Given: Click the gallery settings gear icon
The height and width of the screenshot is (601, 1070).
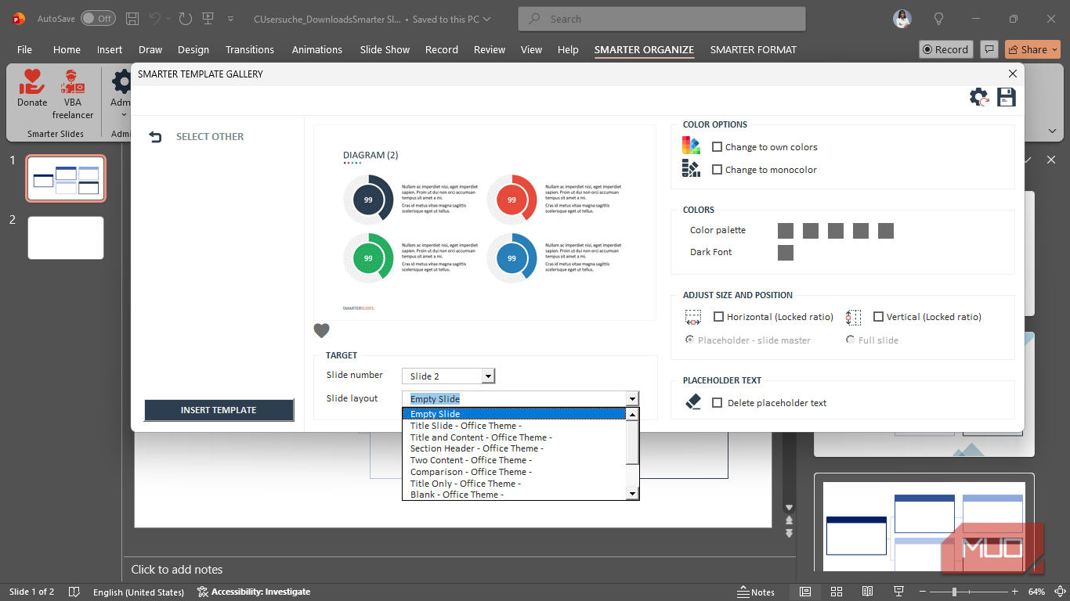Looking at the screenshot, I should coord(979,97).
